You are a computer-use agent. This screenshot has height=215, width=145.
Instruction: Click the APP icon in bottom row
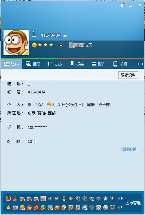(x=85, y=207)
